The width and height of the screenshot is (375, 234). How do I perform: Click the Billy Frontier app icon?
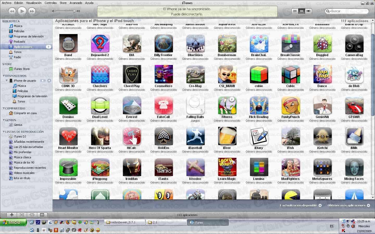pyautogui.click(x=164, y=43)
